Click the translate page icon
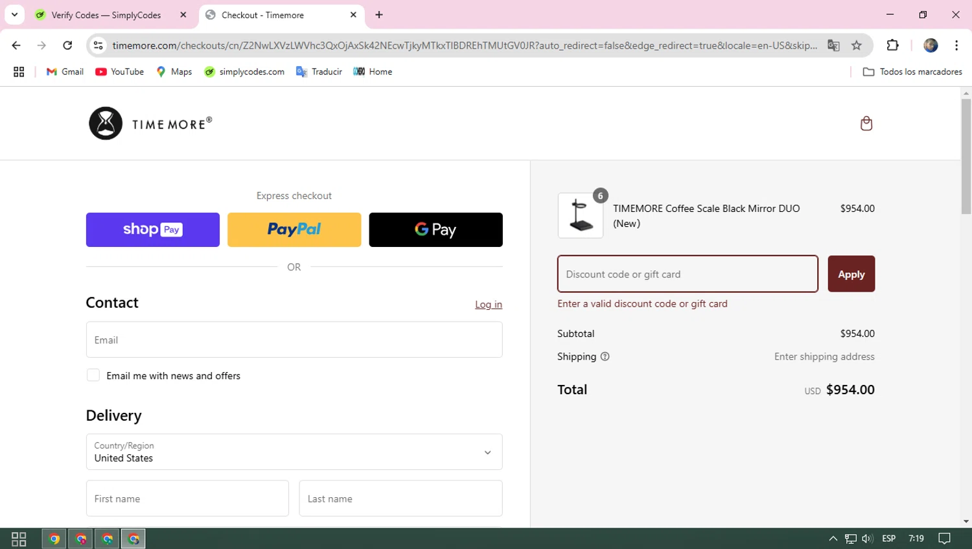Viewport: 972px width, 549px height. click(833, 45)
